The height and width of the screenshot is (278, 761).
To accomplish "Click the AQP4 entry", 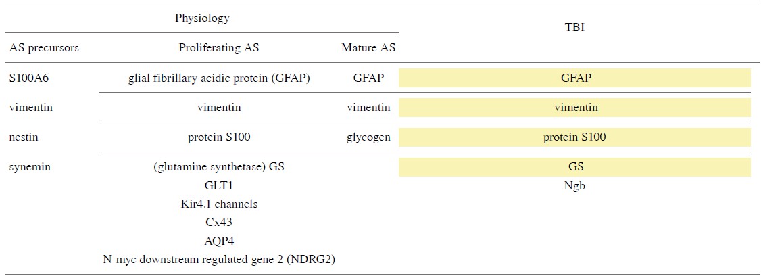I will tap(218, 240).
